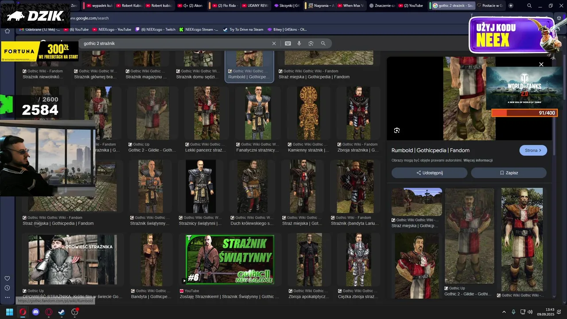Click the google.com/search address bar
This screenshot has height=319, width=567.
point(266,18)
